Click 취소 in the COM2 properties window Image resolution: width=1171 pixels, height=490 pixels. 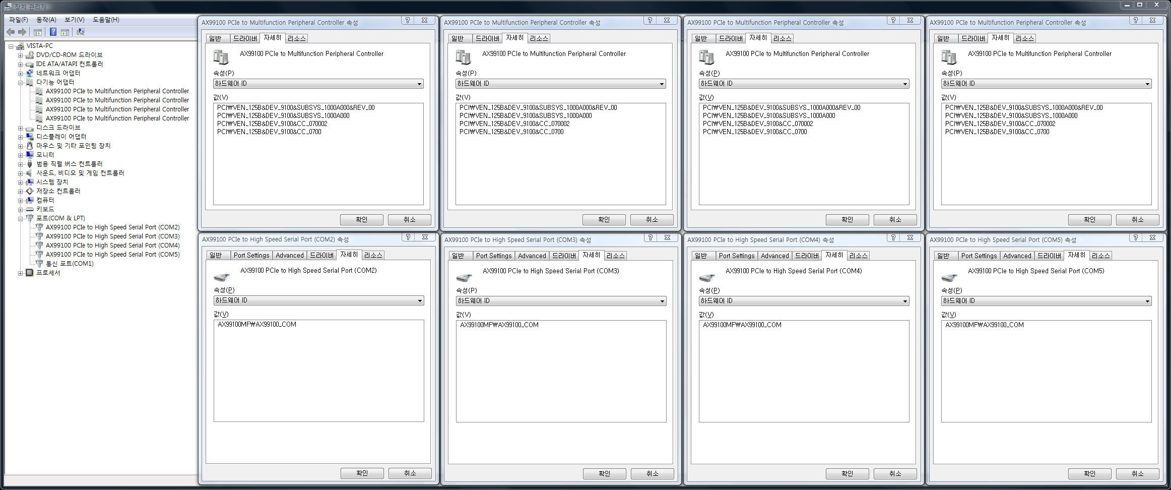pyautogui.click(x=410, y=473)
